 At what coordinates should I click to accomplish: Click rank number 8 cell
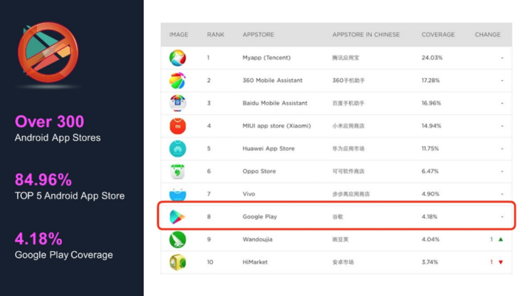pyautogui.click(x=209, y=217)
